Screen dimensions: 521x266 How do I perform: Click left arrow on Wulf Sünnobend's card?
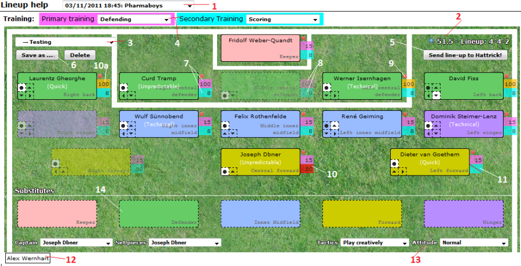[x=124, y=133]
